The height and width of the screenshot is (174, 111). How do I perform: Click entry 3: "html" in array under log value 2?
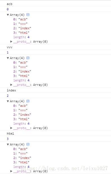(x=21, y=119)
